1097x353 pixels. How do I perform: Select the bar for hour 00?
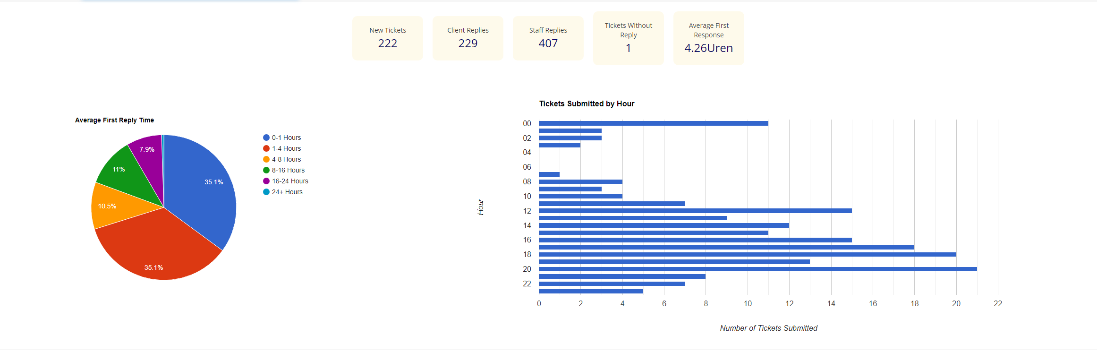653,123
